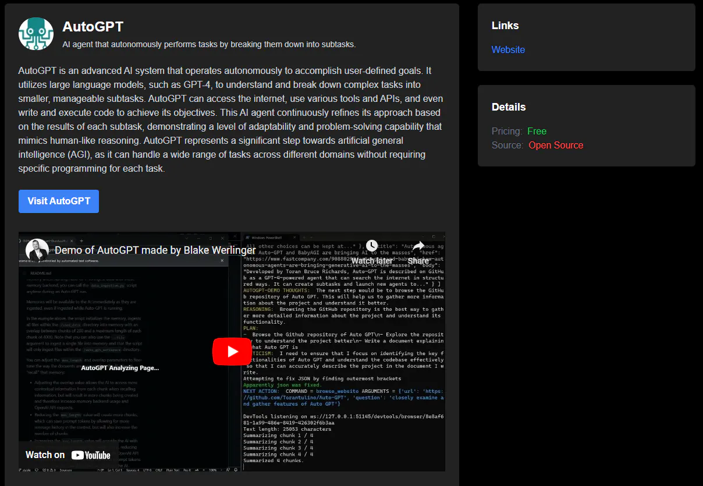703x486 pixels.
Task: Click the AutoGPT heading text
Action: (x=93, y=26)
